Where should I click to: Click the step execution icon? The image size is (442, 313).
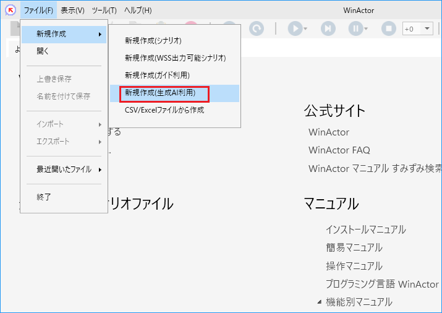[x=328, y=28]
